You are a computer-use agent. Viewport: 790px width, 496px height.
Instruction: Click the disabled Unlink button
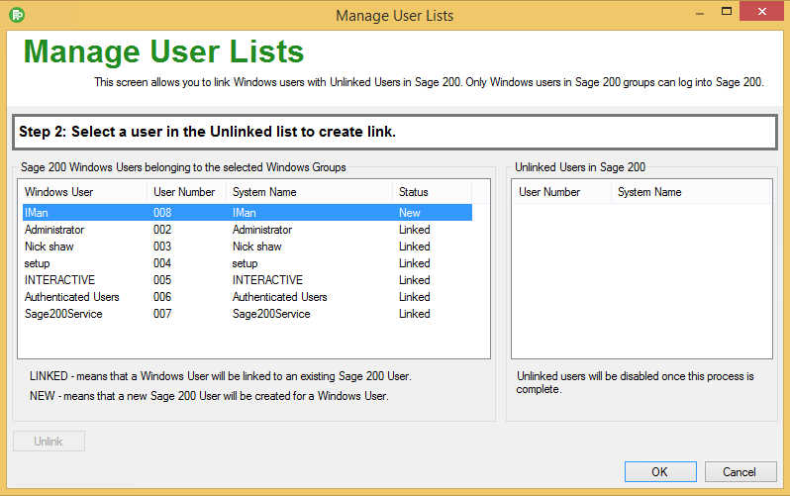49,442
